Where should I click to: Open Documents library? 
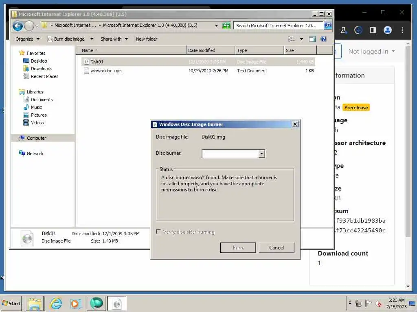pos(42,100)
